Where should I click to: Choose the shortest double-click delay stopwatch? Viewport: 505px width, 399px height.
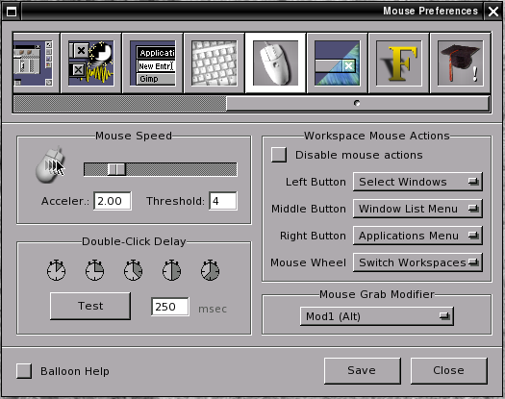pyautogui.click(x=56, y=270)
